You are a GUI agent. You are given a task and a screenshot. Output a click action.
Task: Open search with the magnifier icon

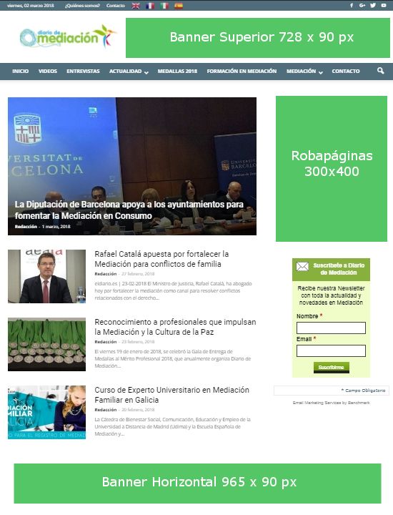point(381,71)
